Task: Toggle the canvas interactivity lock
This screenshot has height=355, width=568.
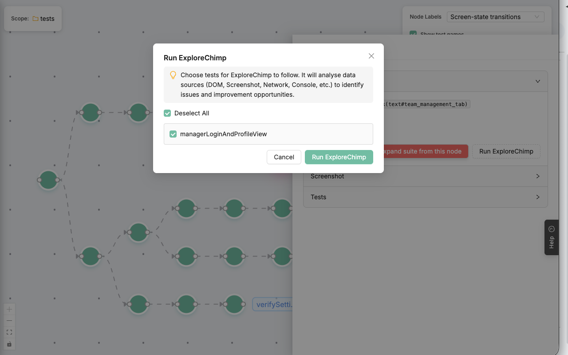Action: tap(9, 344)
